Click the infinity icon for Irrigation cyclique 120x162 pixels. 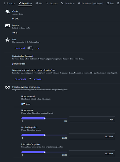pos(7,87)
